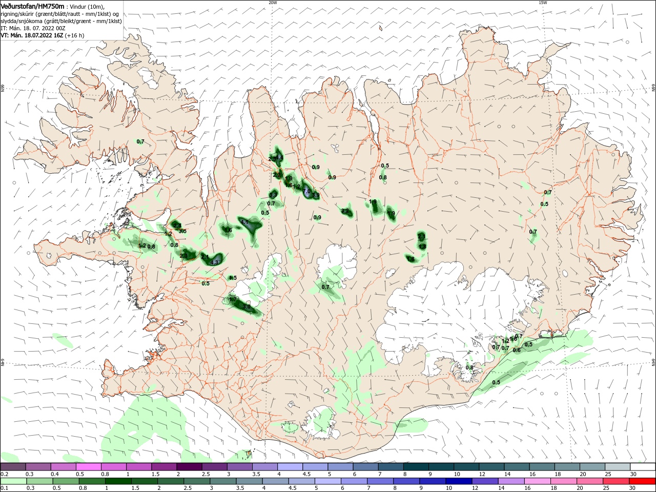Click the bright pink swatch between 0.5 and 0.8 in top legend row
This screenshot has width=656, height=492.
(88, 467)
